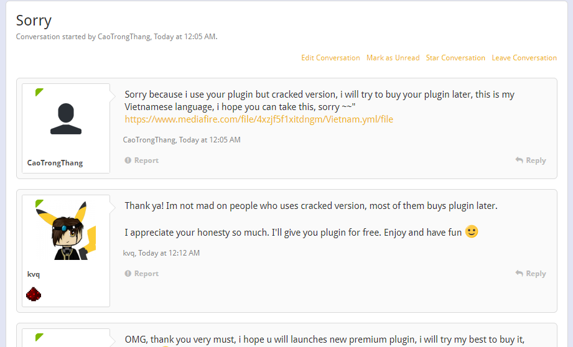Click CaoTrongThang's default avatar silhouette
573x347 pixels.
(66, 119)
